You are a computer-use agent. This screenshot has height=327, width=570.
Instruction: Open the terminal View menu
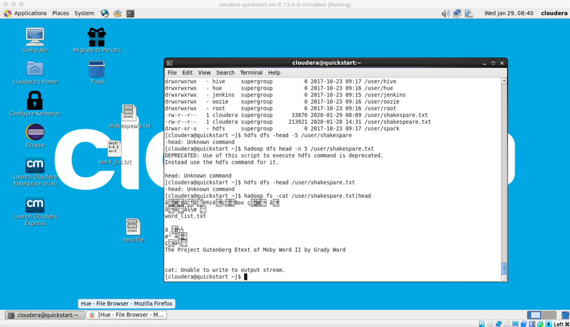pos(204,73)
